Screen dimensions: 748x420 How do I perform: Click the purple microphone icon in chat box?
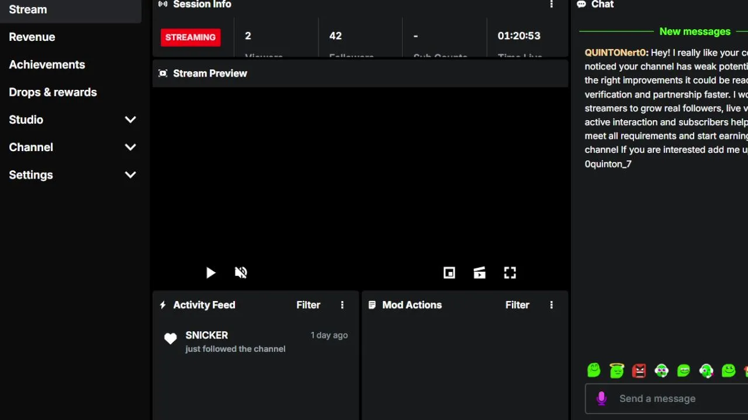[x=601, y=398]
